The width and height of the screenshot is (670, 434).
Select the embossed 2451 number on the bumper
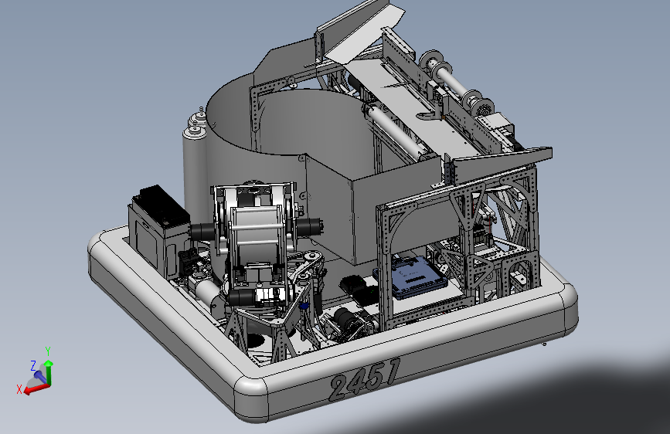366,379
